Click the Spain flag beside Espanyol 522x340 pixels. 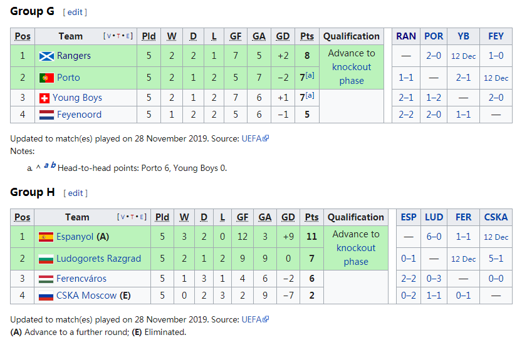point(46,237)
